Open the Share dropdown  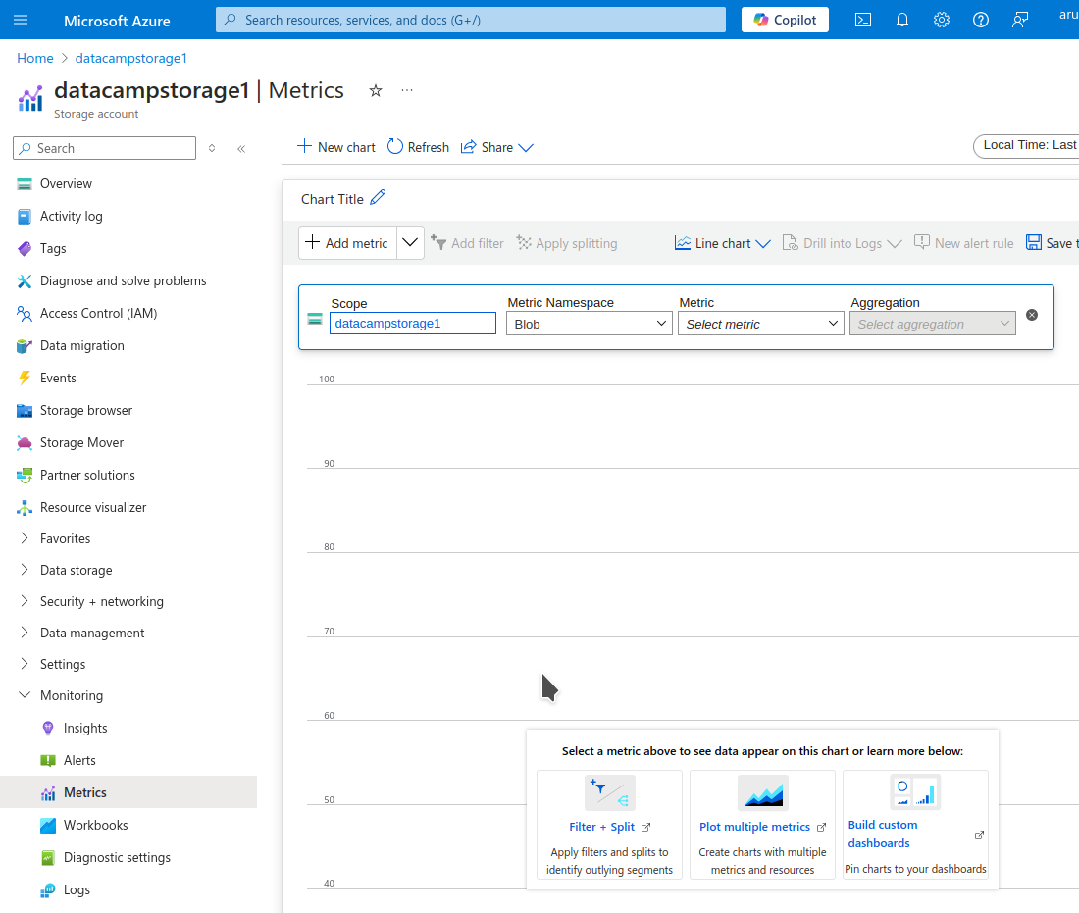(x=497, y=147)
